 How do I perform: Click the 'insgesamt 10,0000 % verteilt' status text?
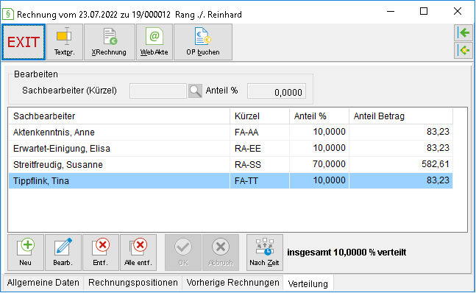[x=347, y=253]
